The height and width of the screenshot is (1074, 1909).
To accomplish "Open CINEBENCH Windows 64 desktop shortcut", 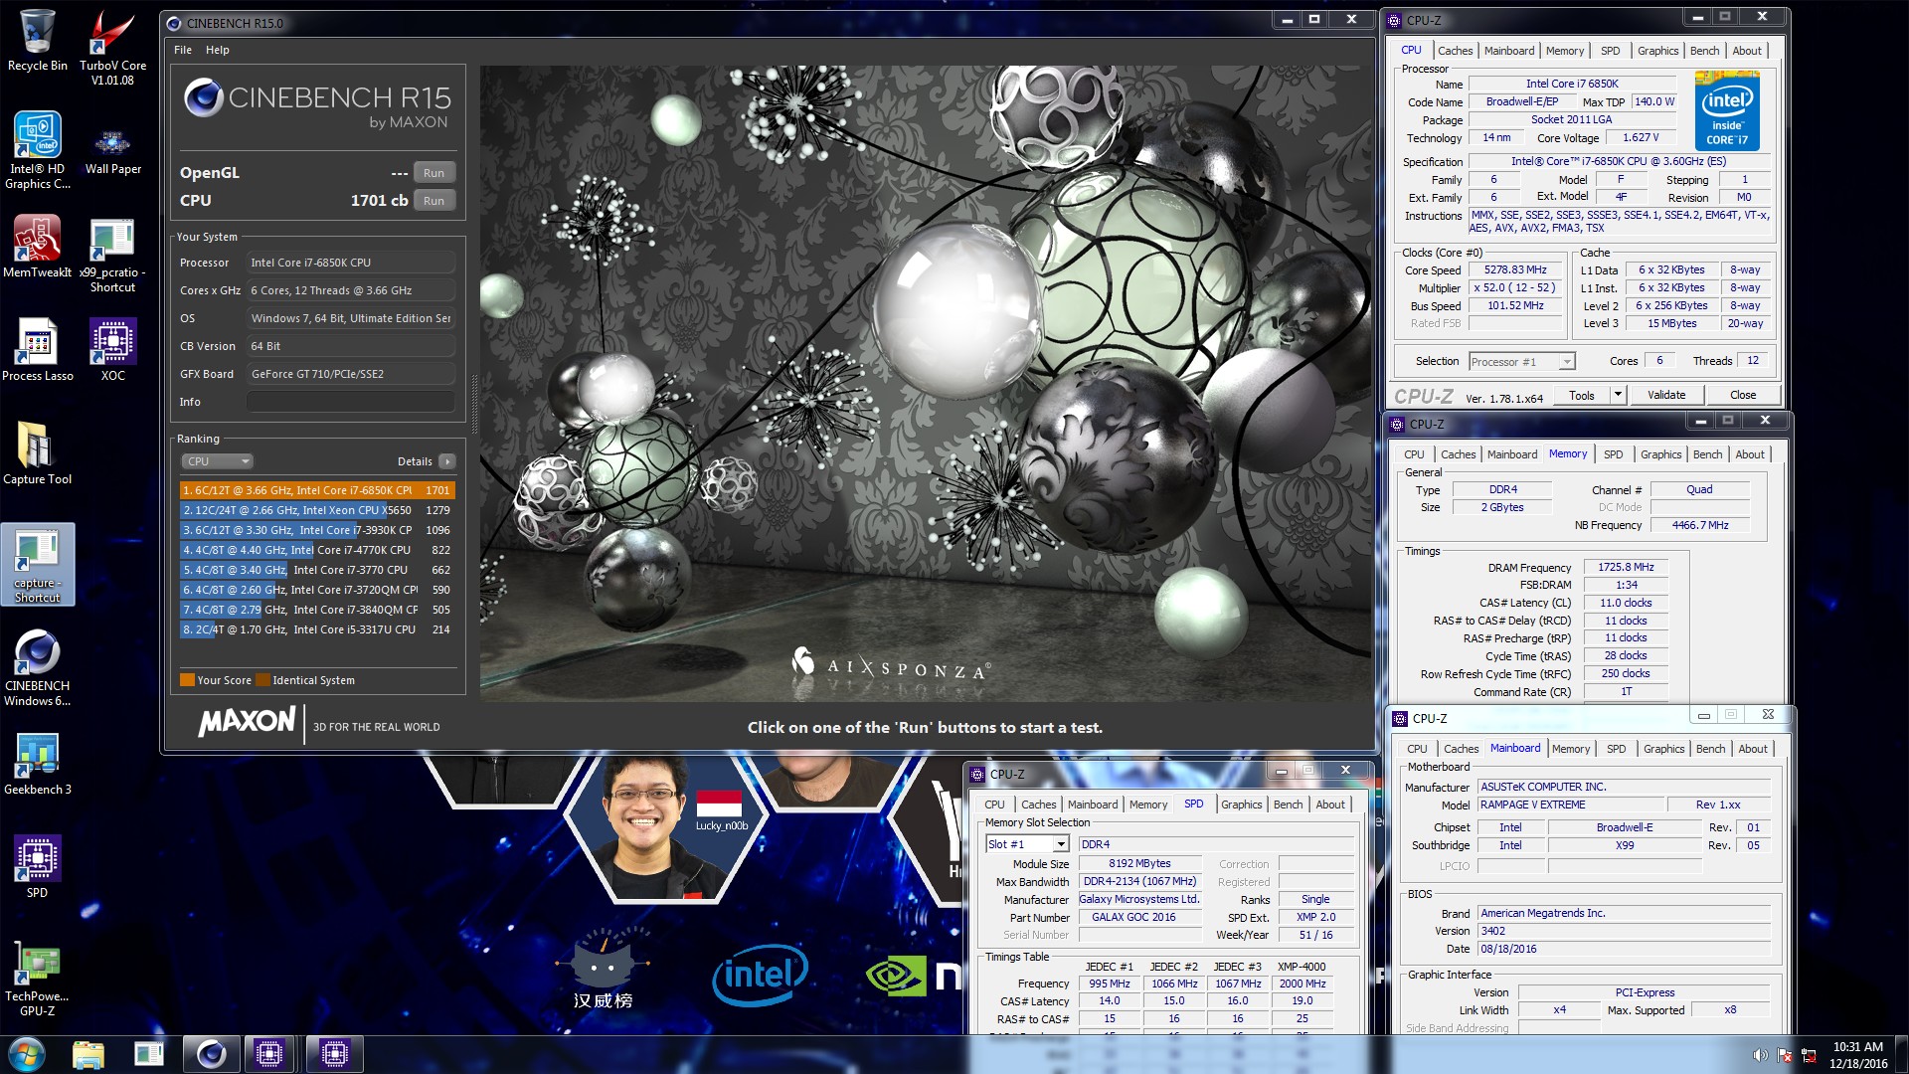I will coord(37,667).
